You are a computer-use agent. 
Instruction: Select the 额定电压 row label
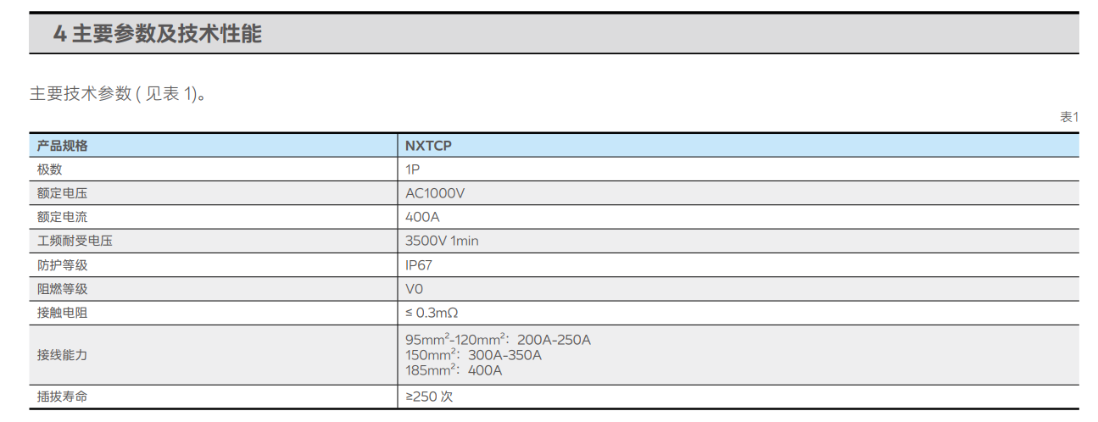coord(62,193)
